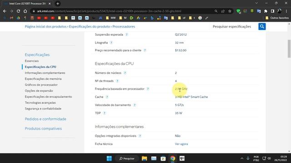The image size is (291, 163).
Task: Go to Especificações do produto breadcrumb
Action: click(x=90, y=26)
